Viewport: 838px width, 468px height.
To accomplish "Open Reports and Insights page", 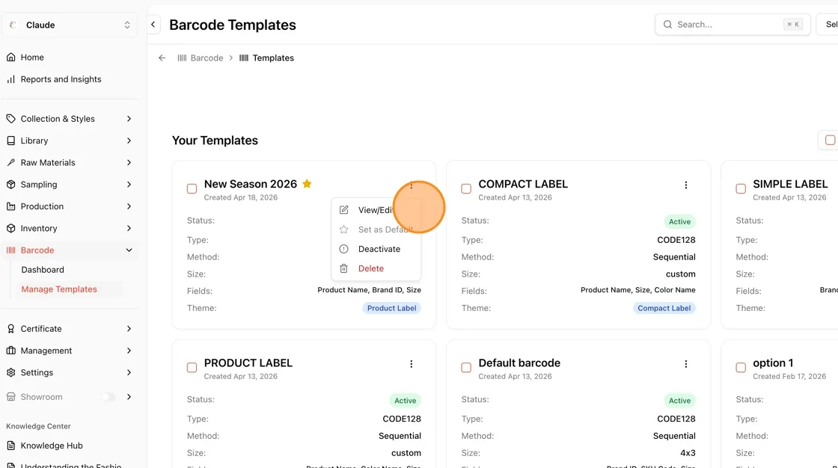I will click(61, 79).
